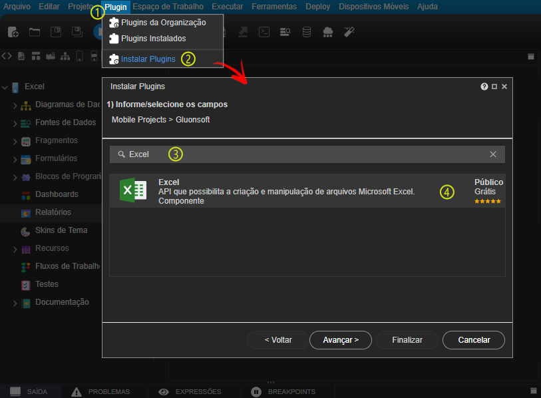This screenshot has width=541, height=398.
Task: Click the Skins de Tema palette icon
Action: tap(26, 231)
